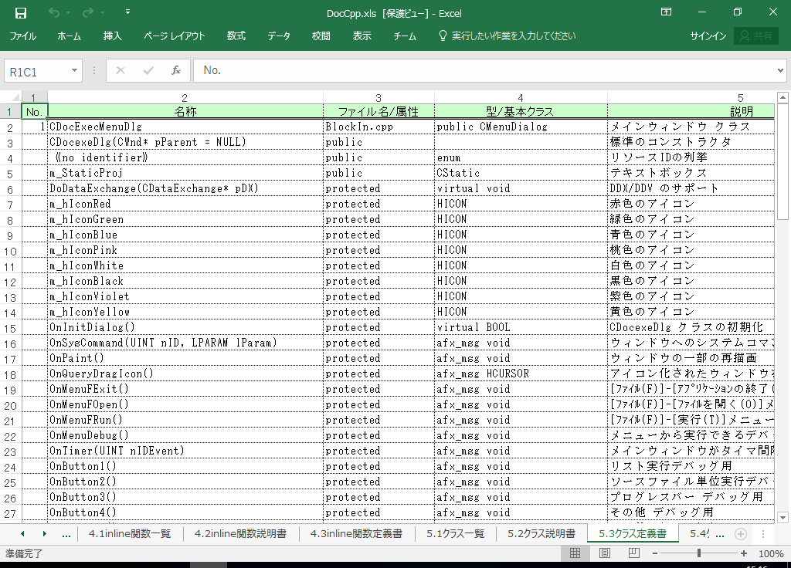Click the zoom slider handle
This screenshot has width=791, height=568.
[x=699, y=553]
